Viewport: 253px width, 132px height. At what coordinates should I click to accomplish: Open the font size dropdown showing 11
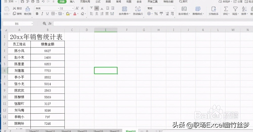pyautogui.click(x=73, y=8)
